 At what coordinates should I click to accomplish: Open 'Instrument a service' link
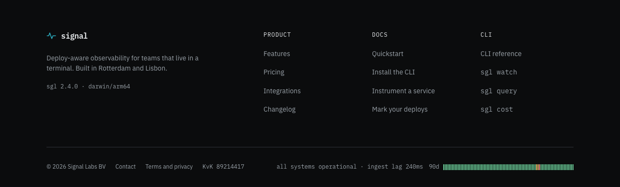tap(403, 91)
